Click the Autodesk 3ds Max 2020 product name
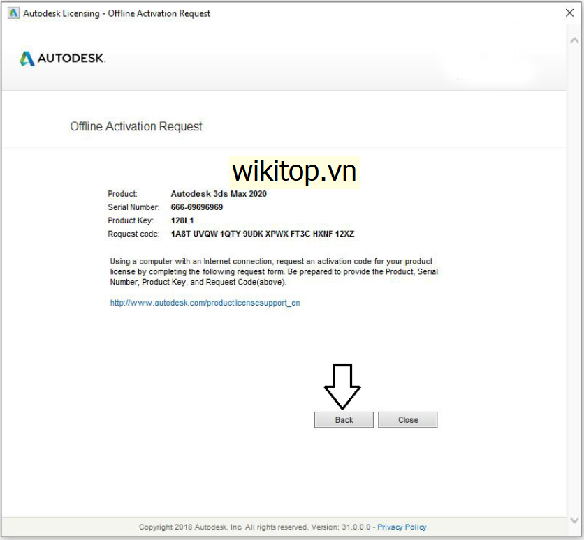This screenshot has width=584, height=540. pos(218,194)
